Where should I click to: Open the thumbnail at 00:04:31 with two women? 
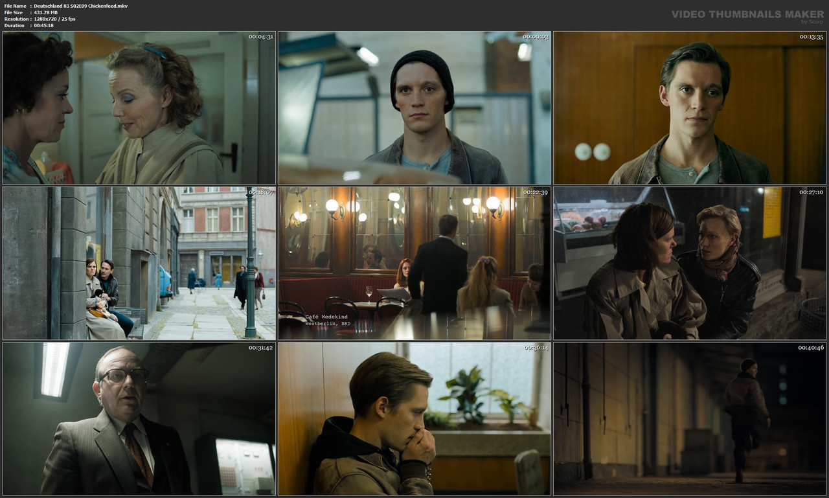(139, 108)
